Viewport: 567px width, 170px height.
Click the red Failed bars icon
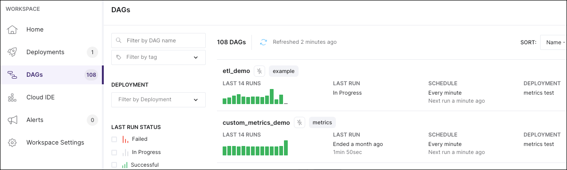(x=125, y=139)
